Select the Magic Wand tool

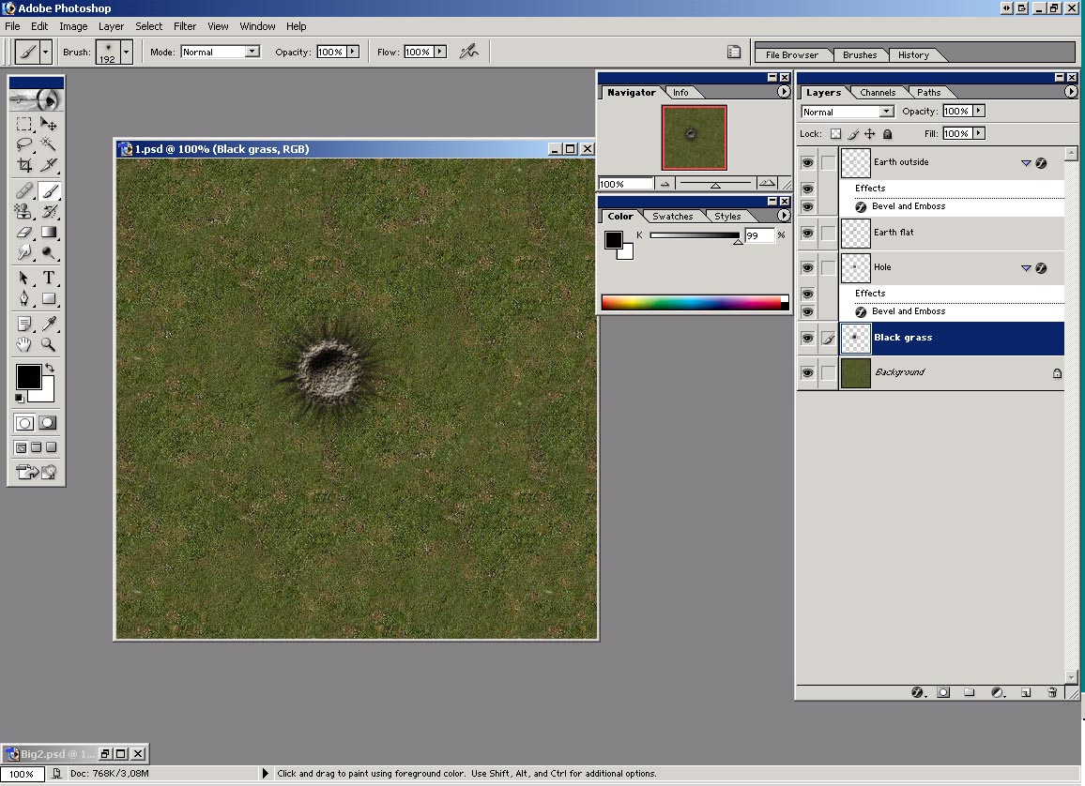click(x=49, y=144)
